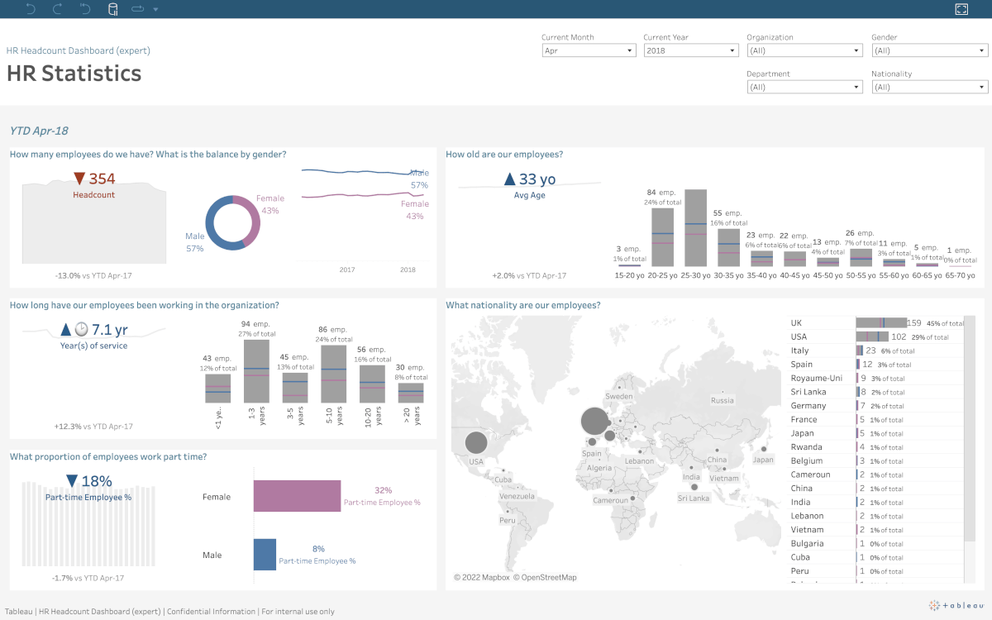This screenshot has width=992, height=620.
Task: Expand the Organization filter dropdown
Action: 804,50
